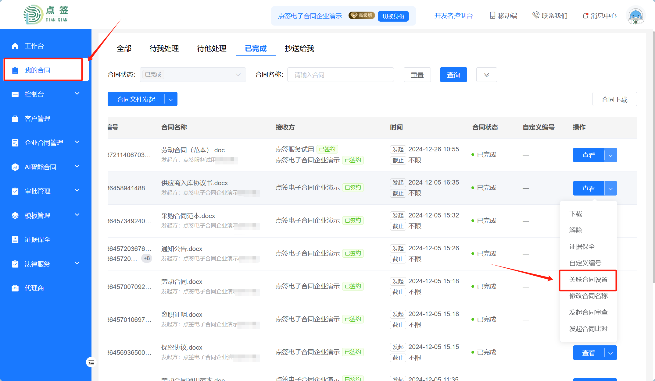Expand the 控制台 menu chevron
655x381 pixels.
(77, 93)
